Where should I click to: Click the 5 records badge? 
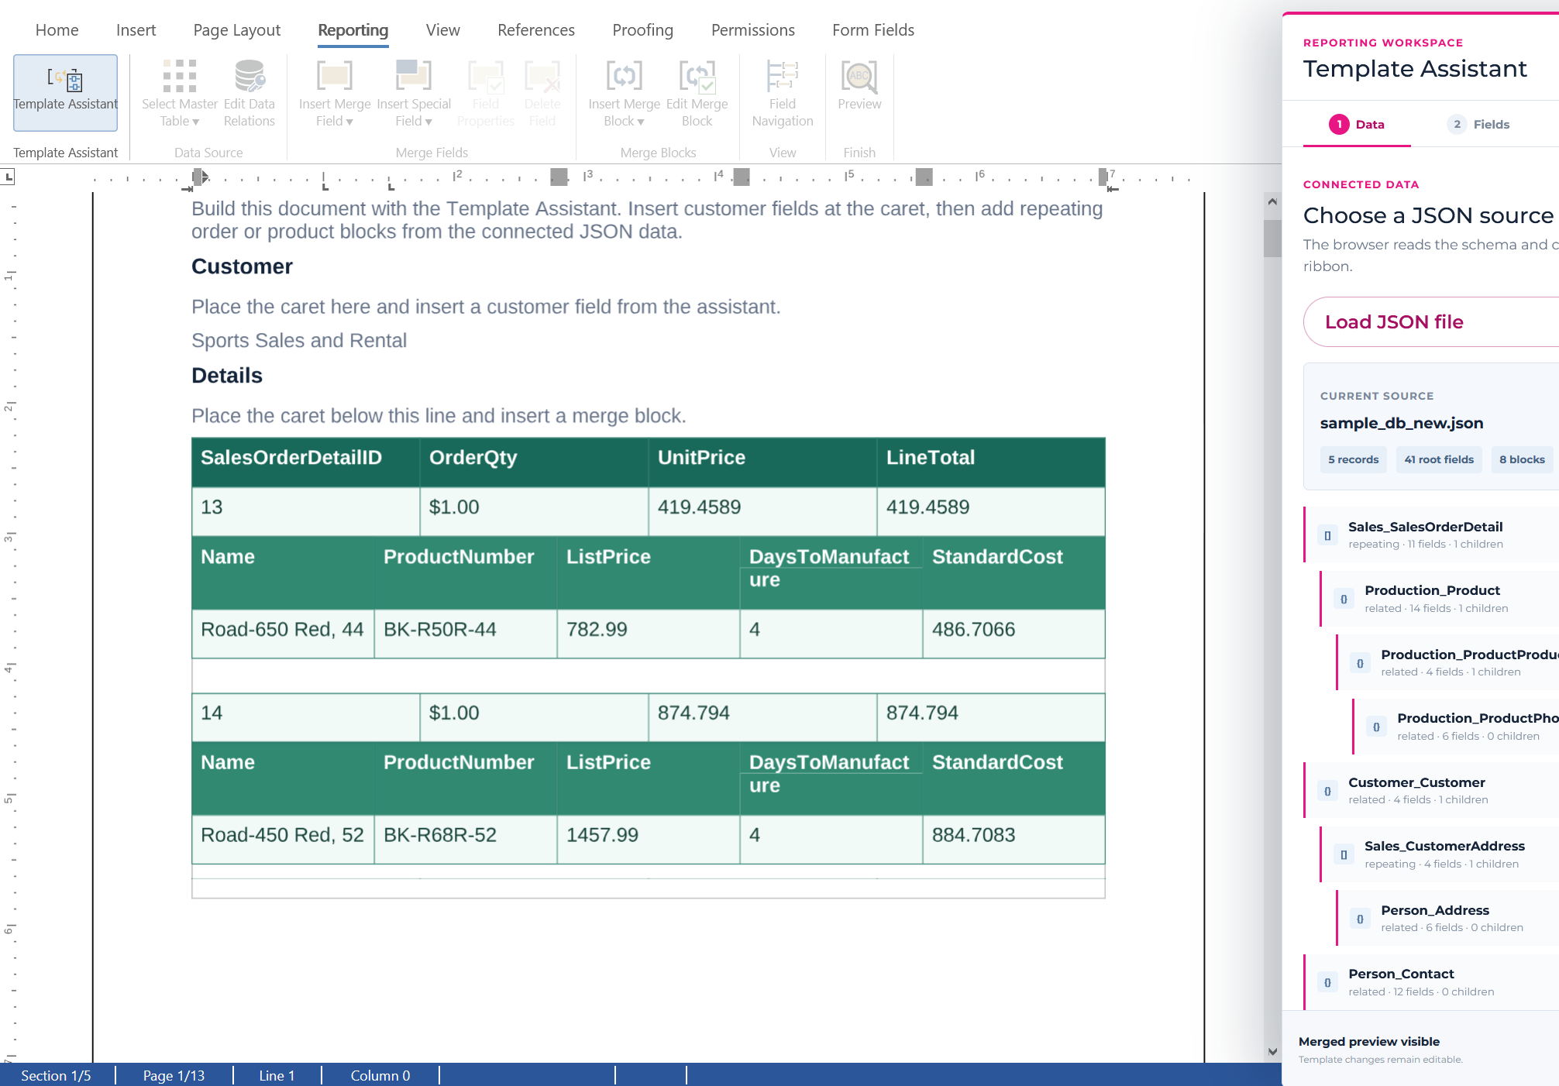point(1354,459)
